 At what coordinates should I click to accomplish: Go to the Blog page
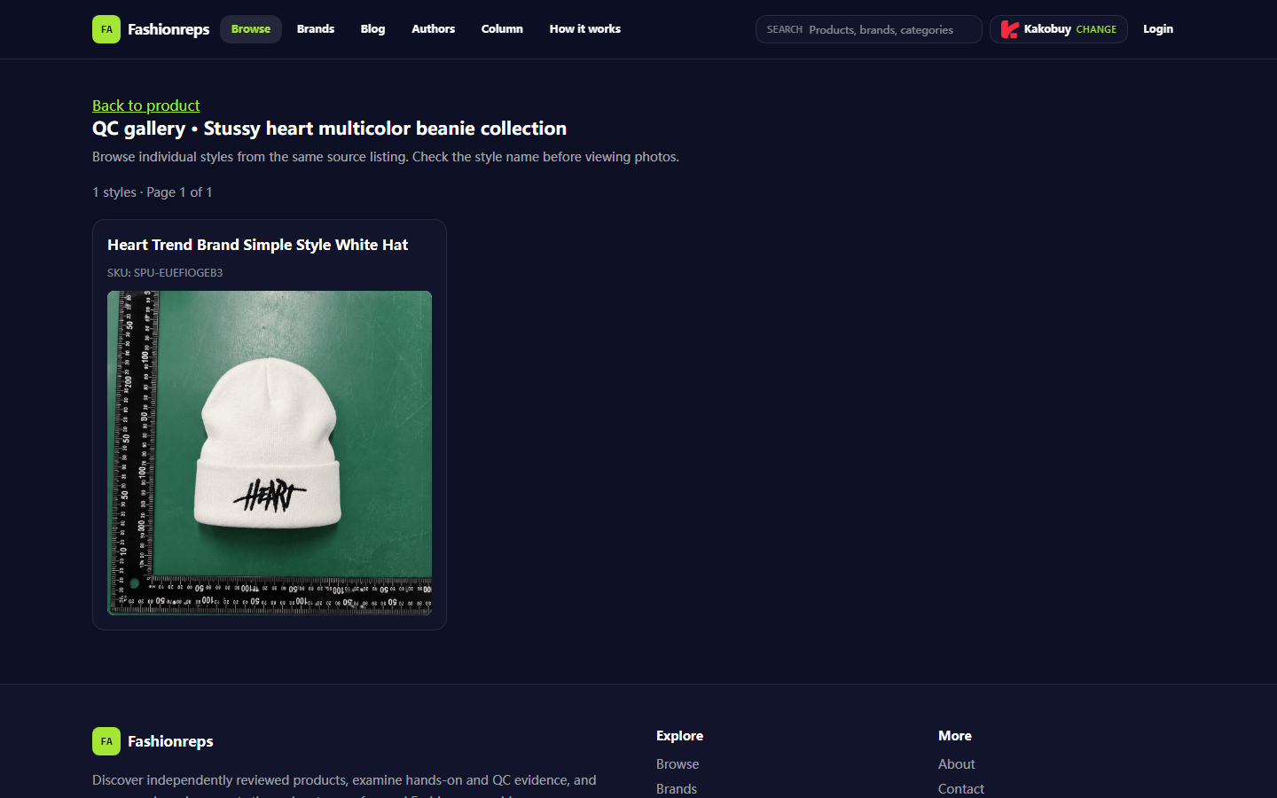pyautogui.click(x=372, y=29)
